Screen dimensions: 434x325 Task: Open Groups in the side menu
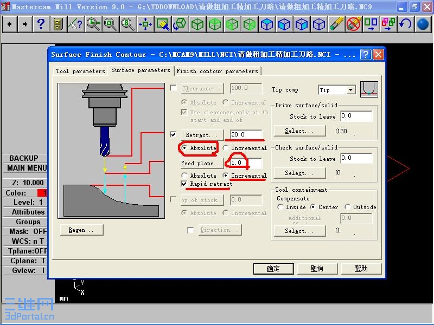click(x=24, y=222)
